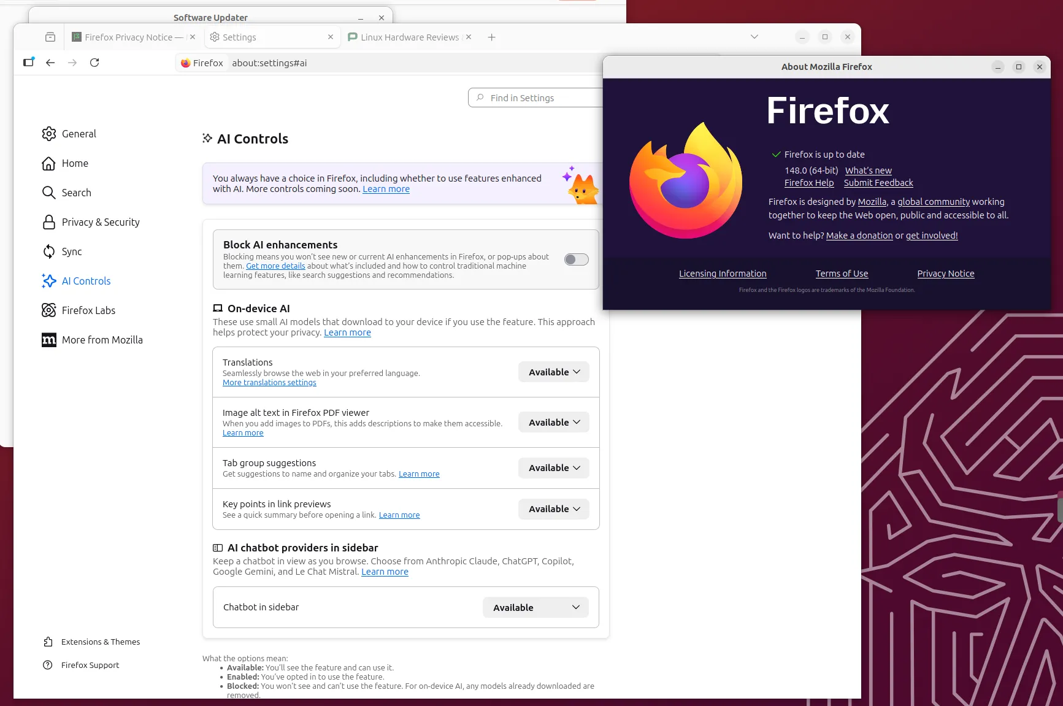
Task: Select Firefox Labs in the sidebar
Action: click(88, 310)
